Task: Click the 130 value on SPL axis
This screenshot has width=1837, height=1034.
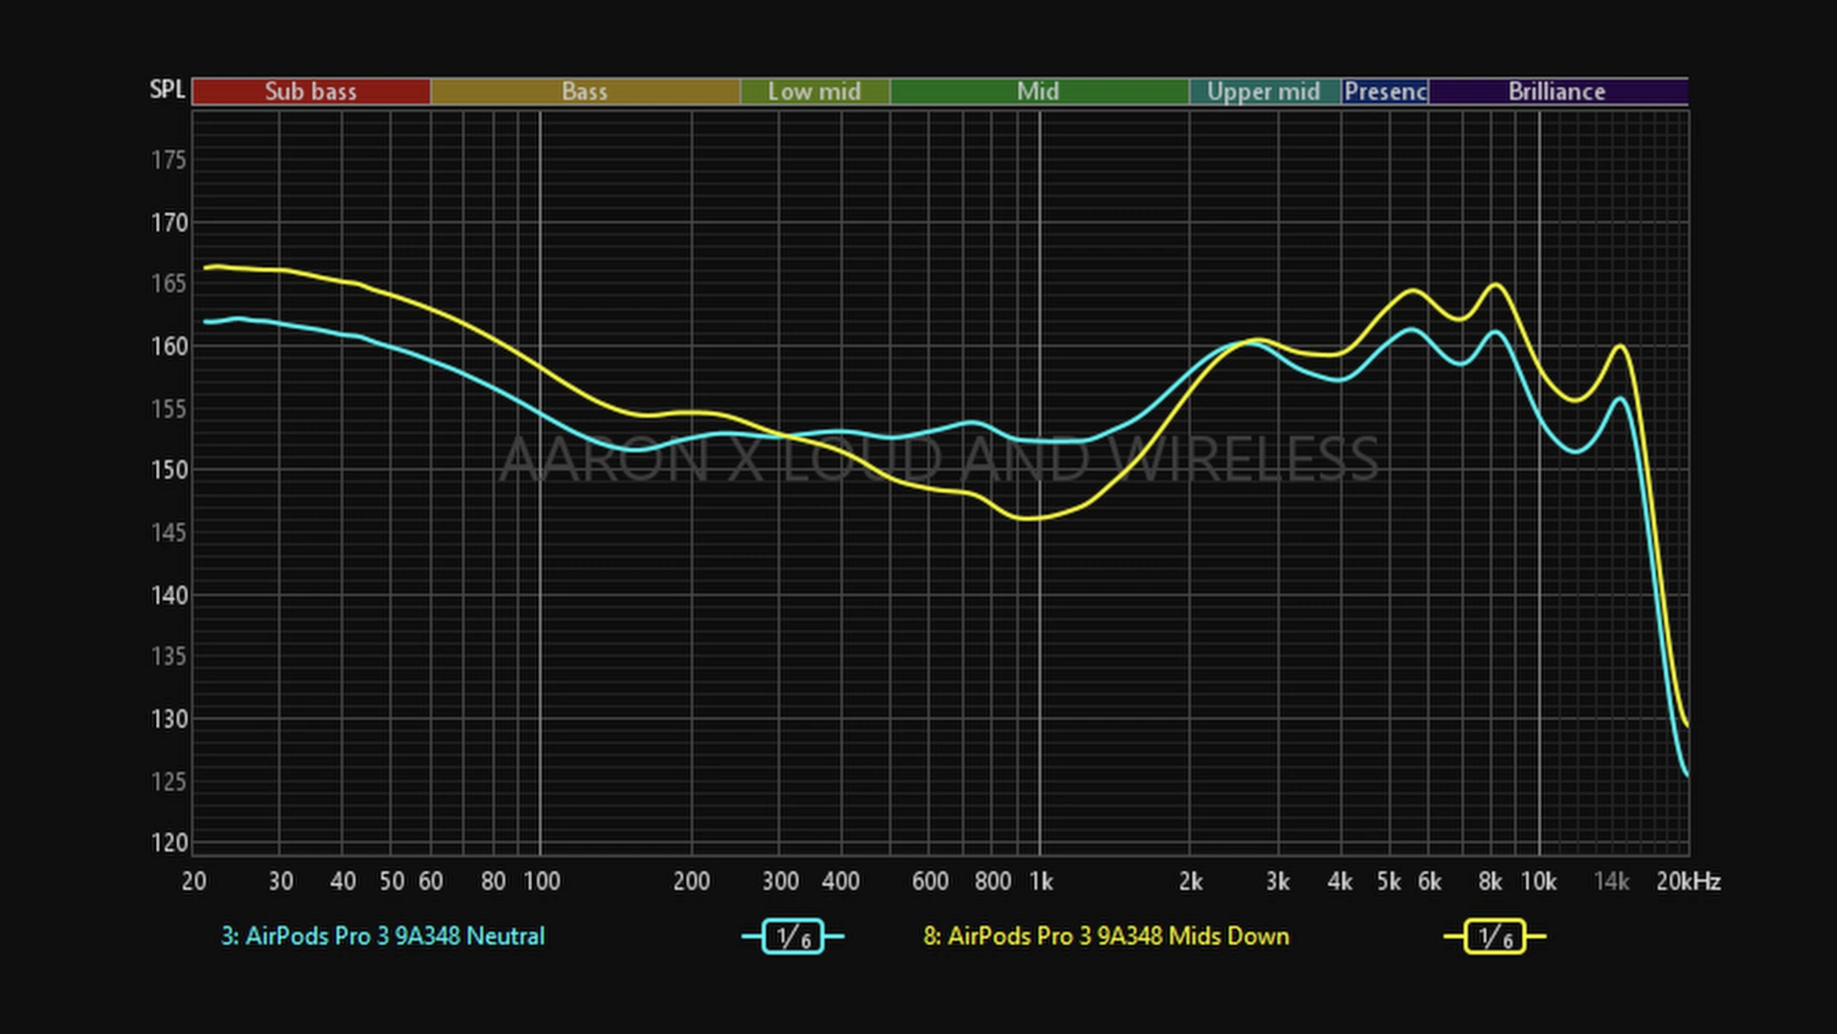Action: pyautogui.click(x=169, y=719)
